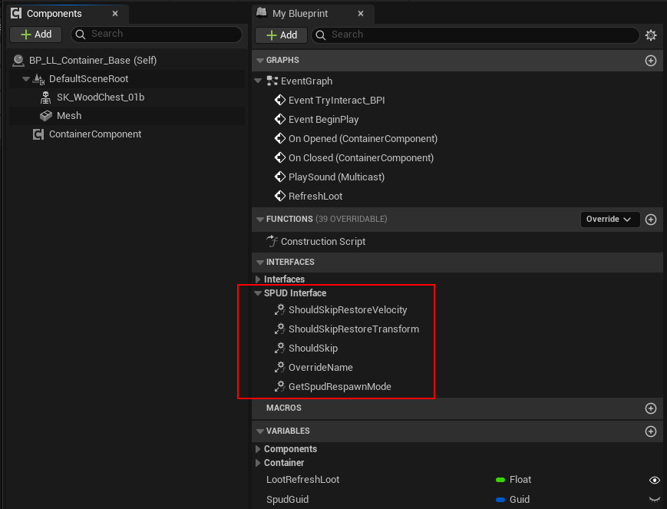Close the My Blueprint tab
The height and width of the screenshot is (509, 667).
(x=361, y=14)
